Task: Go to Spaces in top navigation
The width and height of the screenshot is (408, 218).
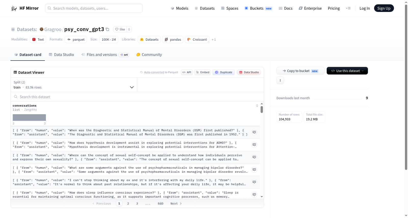Action: (x=229, y=8)
